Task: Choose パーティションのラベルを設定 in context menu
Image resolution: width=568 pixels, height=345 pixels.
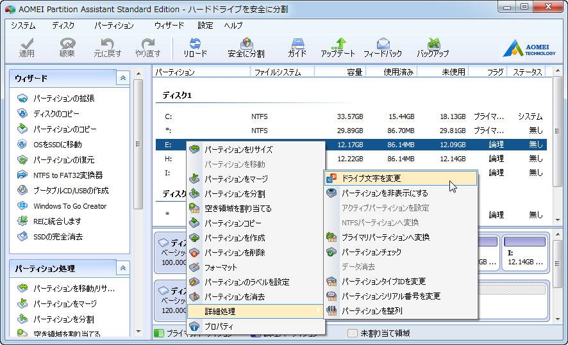Action: tap(256, 282)
